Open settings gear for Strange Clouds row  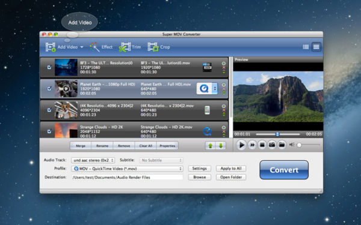pyautogui.click(x=224, y=127)
